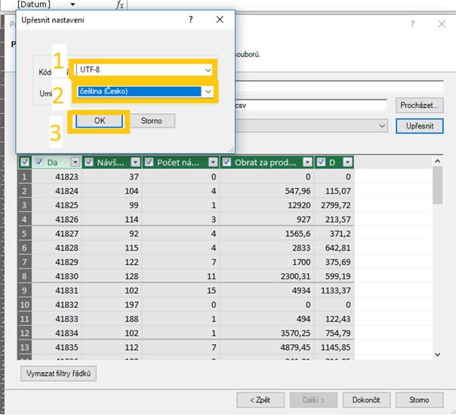Click the preview table scrollbar thumb
Viewport: 456px width, 415px height.
(437, 185)
